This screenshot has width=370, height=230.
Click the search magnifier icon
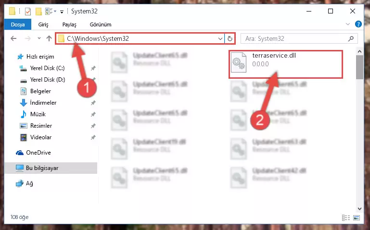[351, 38]
